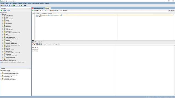Select the Vistas Materializadas tree item

pyautogui.click(x=10, y=38)
